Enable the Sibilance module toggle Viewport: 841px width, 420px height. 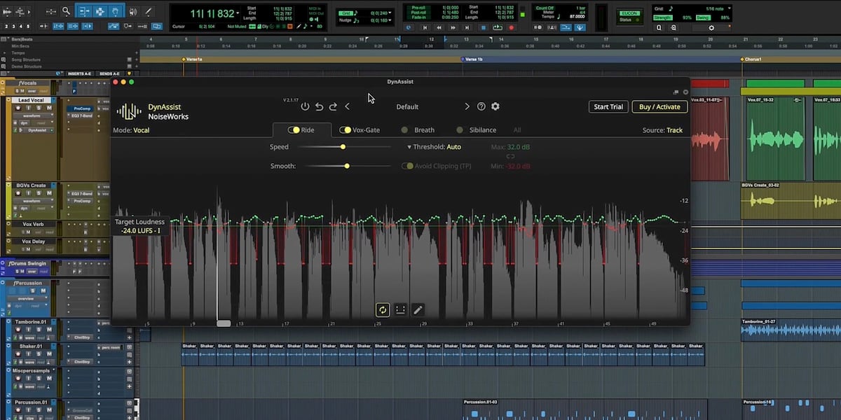[x=460, y=130]
